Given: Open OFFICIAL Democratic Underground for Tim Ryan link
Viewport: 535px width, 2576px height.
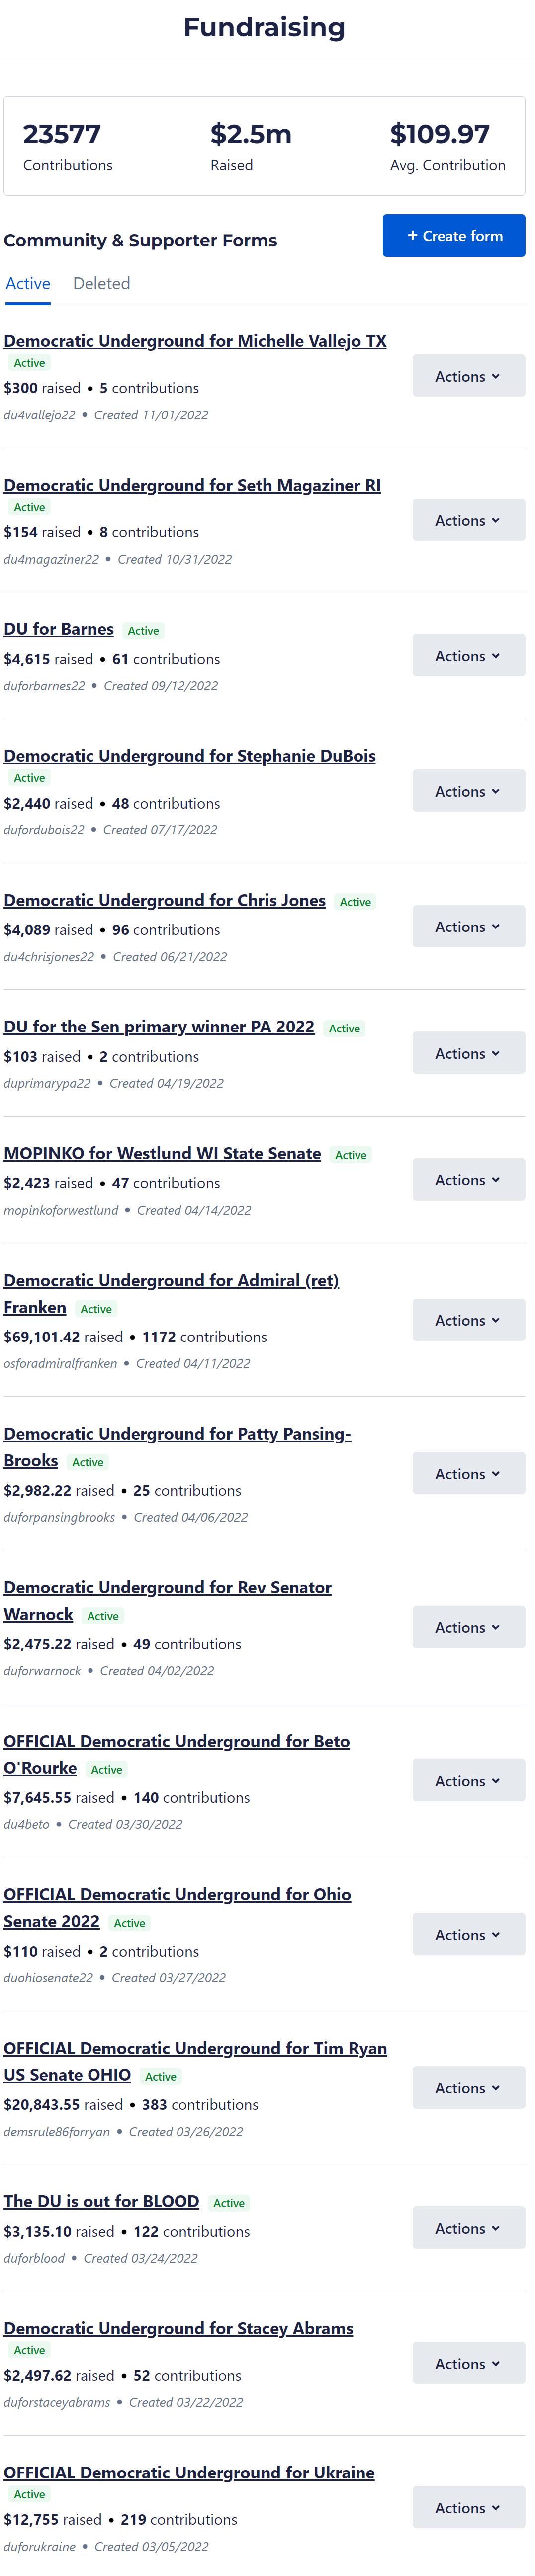Looking at the screenshot, I should click(195, 2048).
